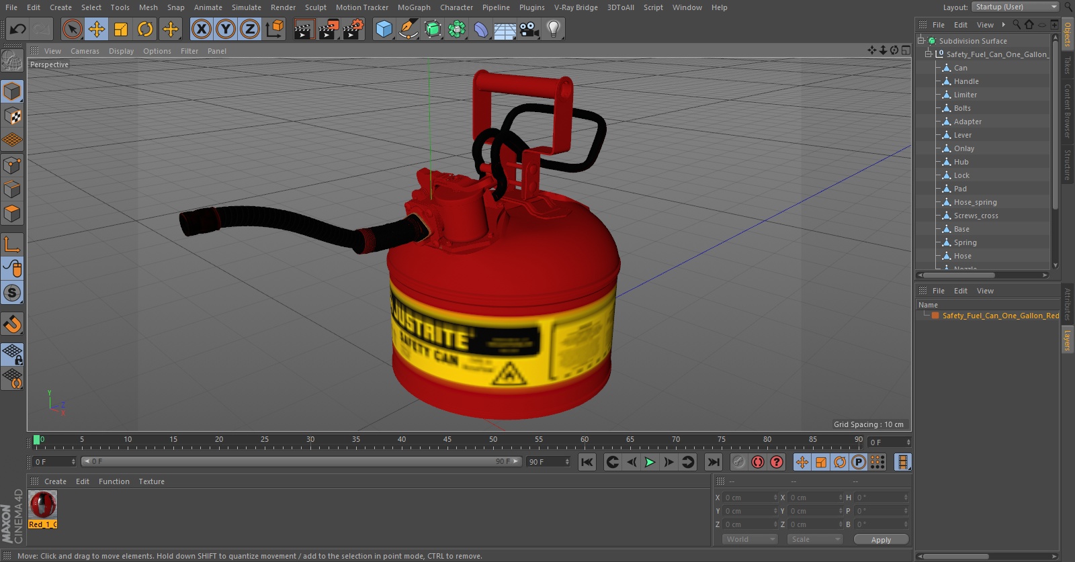Image resolution: width=1075 pixels, height=562 pixels.
Task: Click the timeline range slider bar
Action: point(301,461)
